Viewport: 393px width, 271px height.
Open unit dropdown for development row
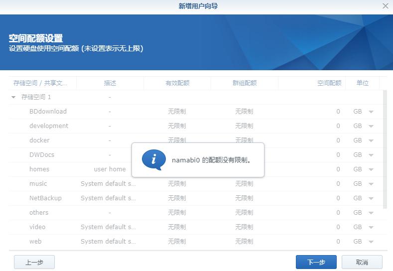tap(371, 126)
